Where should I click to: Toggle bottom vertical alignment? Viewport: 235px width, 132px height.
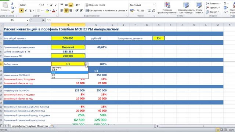pyautogui.click(x=71, y=5)
